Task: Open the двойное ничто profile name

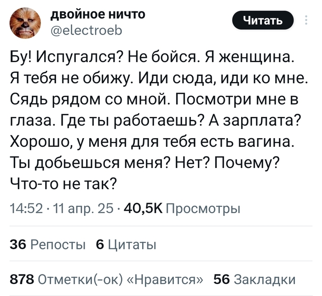Action: pyautogui.click(x=98, y=14)
